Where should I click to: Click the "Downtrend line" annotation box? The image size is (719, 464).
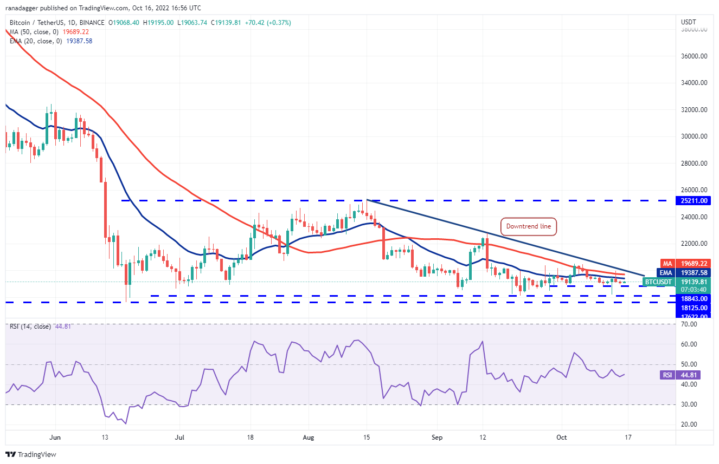click(x=528, y=226)
